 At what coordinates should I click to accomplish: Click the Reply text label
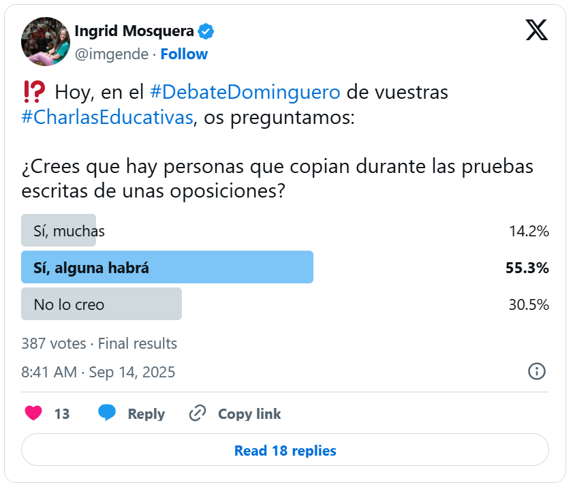click(146, 414)
